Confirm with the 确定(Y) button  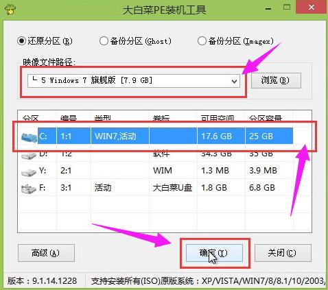[214, 253]
